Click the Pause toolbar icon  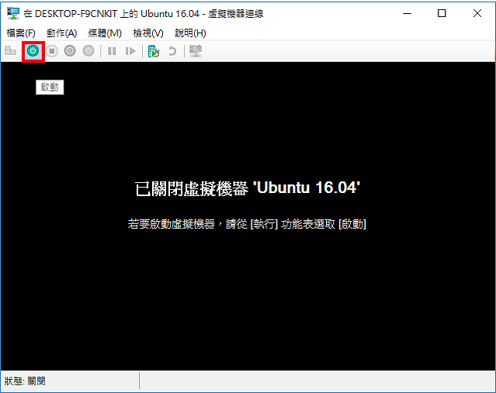pyautogui.click(x=112, y=51)
